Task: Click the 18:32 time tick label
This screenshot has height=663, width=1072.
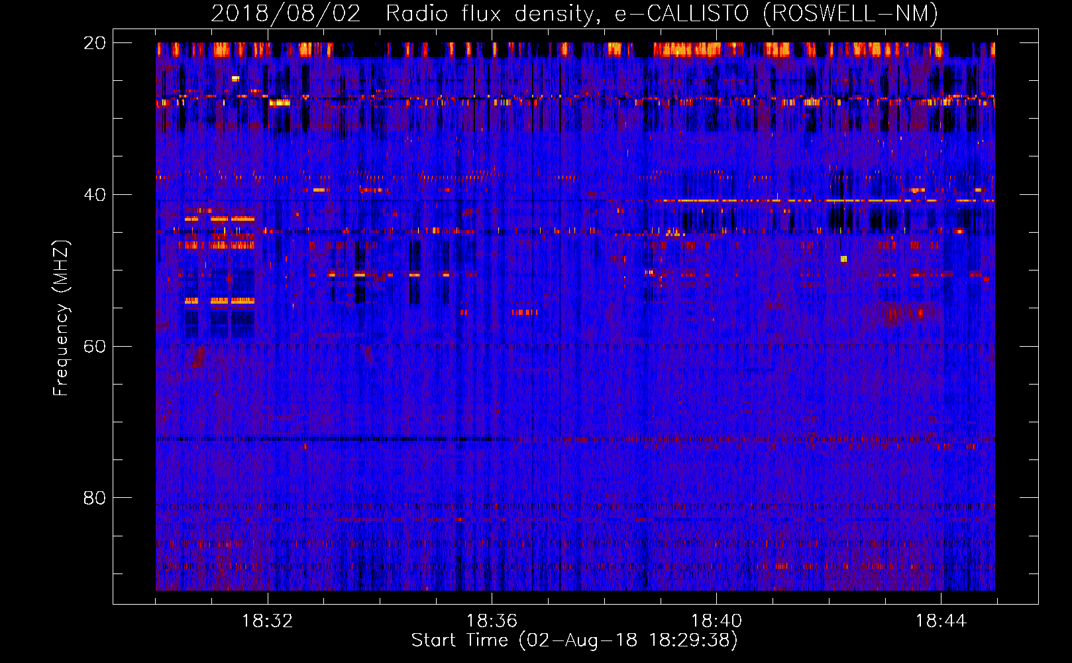Action: point(267,621)
